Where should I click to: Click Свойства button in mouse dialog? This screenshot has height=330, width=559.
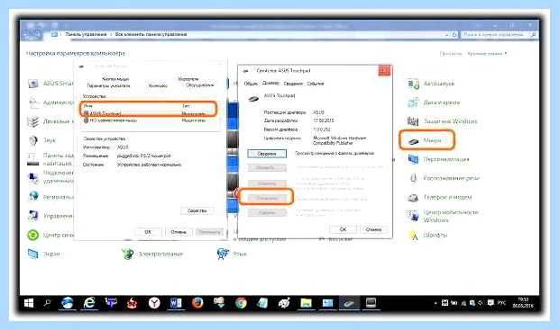point(197,211)
